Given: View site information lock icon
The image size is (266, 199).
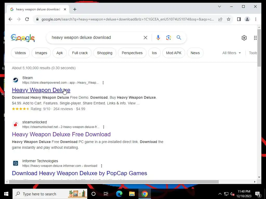Looking at the screenshot, I should pos(37,19).
